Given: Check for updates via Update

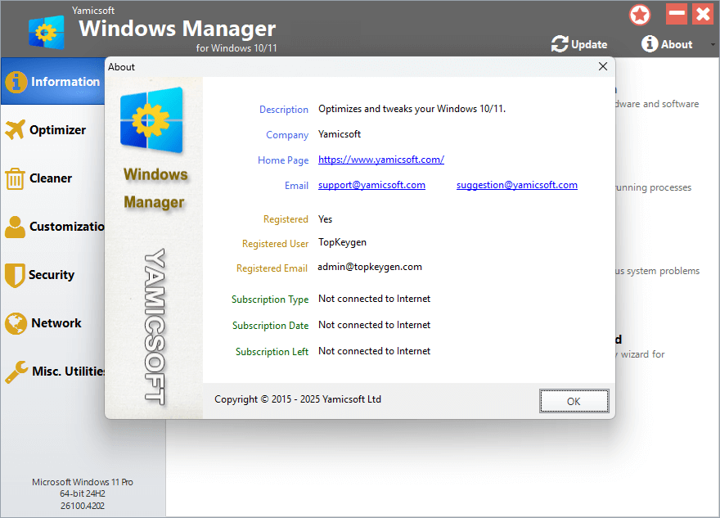Looking at the screenshot, I should pos(586,44).
